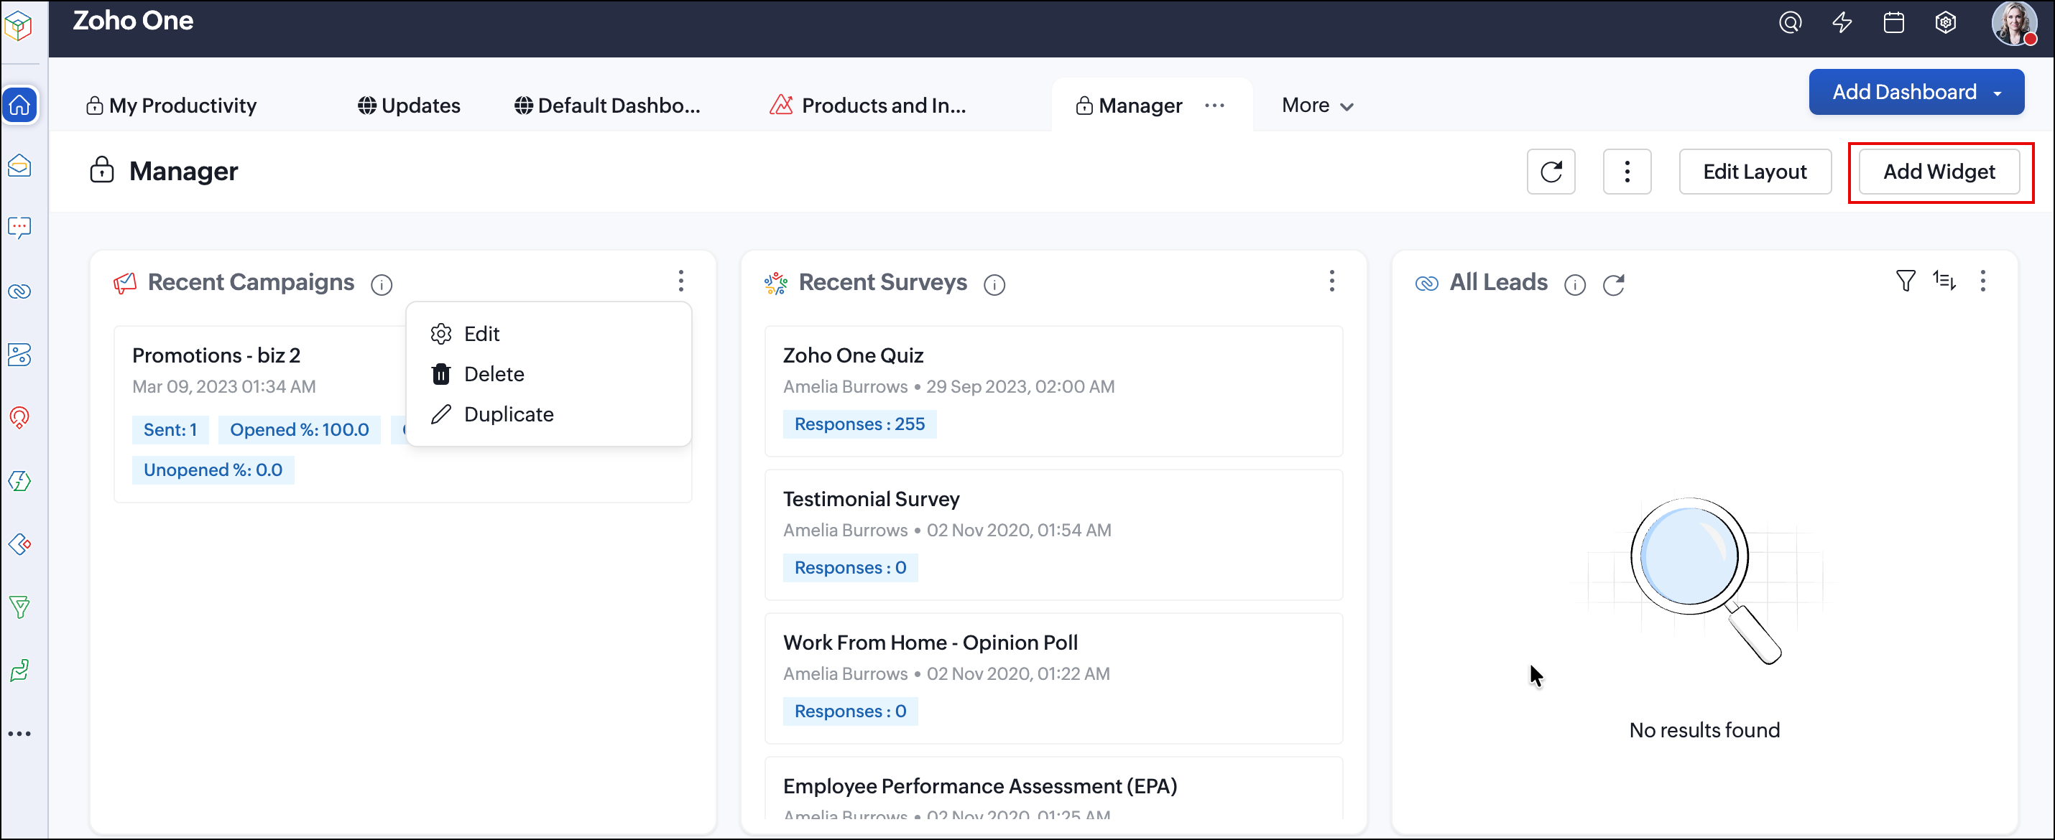Click the Sent: 1 campaign badge
2055x840 pixels.
coord(170,430)
